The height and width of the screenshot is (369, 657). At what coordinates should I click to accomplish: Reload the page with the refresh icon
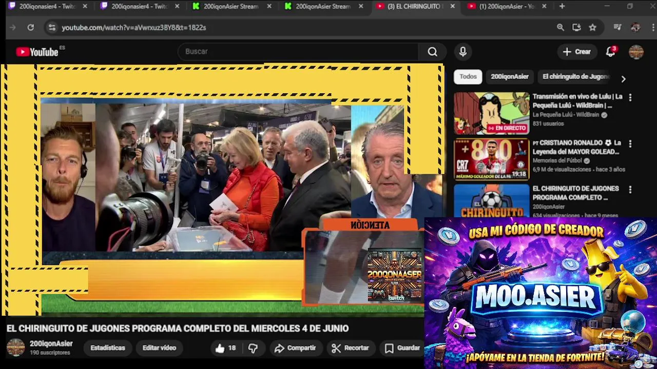point(31,28)
